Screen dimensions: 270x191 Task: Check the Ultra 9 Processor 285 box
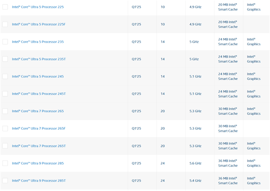5,163
